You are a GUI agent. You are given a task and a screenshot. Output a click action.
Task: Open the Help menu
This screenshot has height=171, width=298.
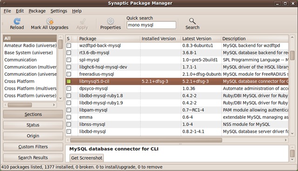[x=77, y=11]
